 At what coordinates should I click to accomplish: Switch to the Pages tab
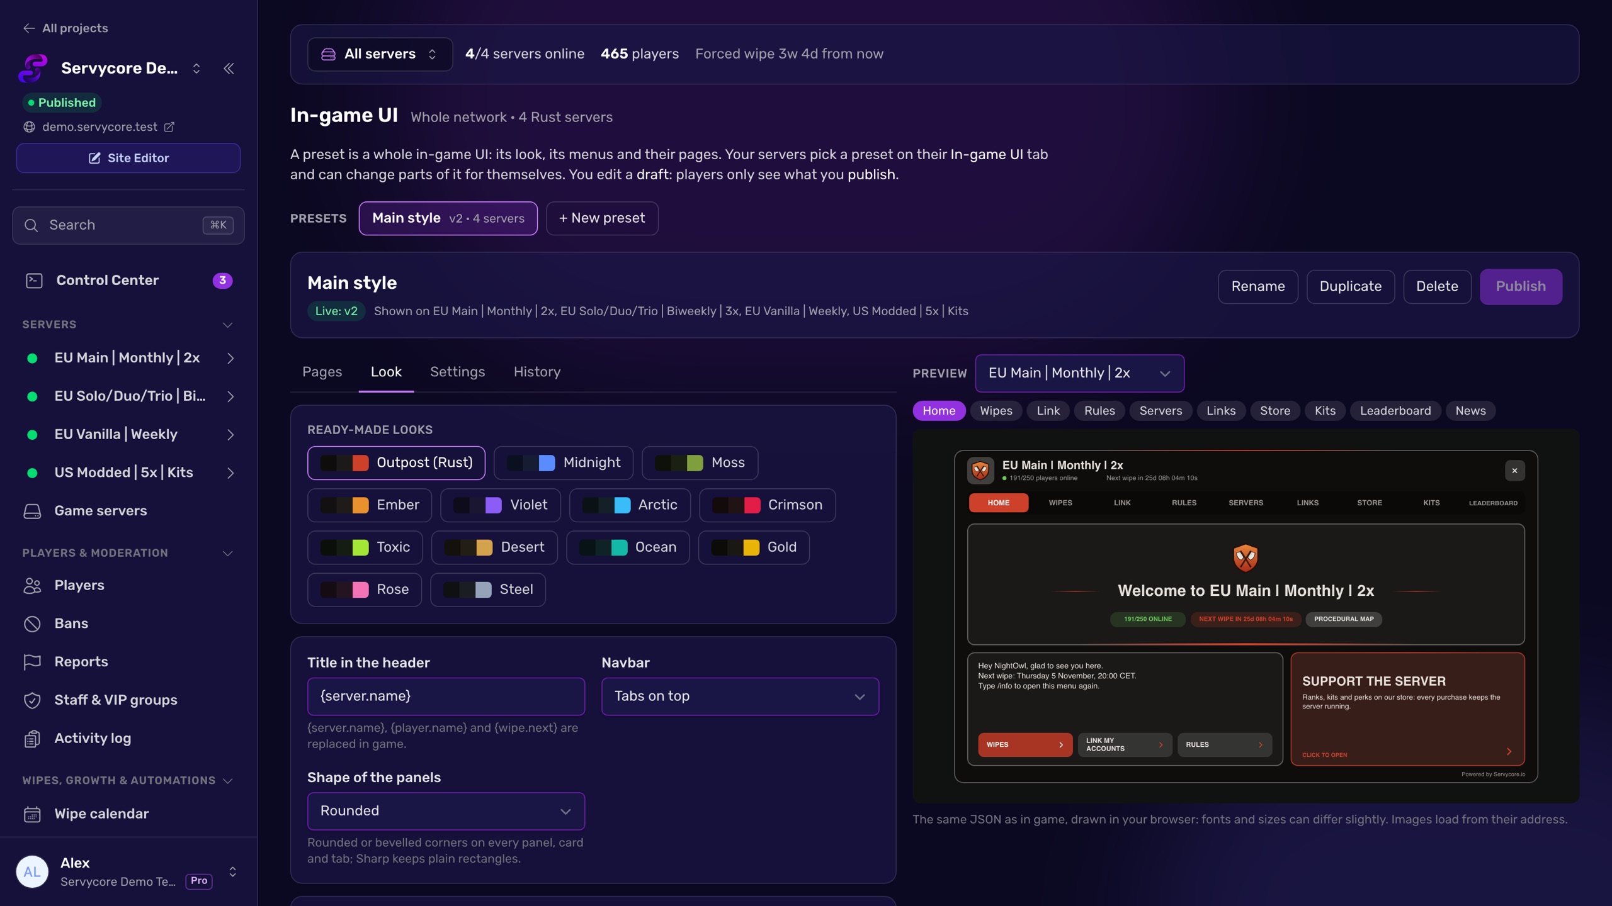pyautogui.click(x=322, y=372)
